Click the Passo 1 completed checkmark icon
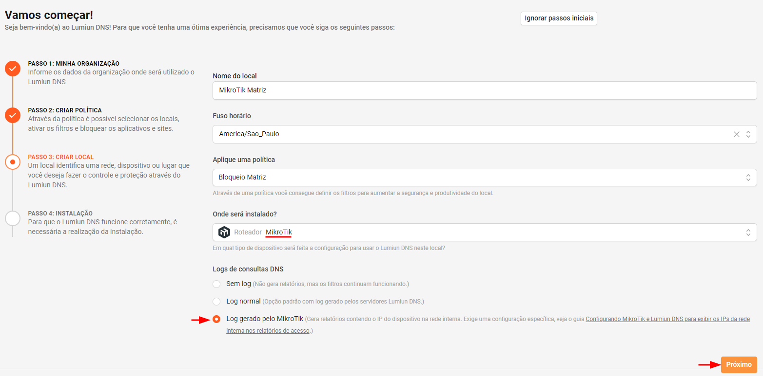763x376 pixels. [x=13, y=69]
